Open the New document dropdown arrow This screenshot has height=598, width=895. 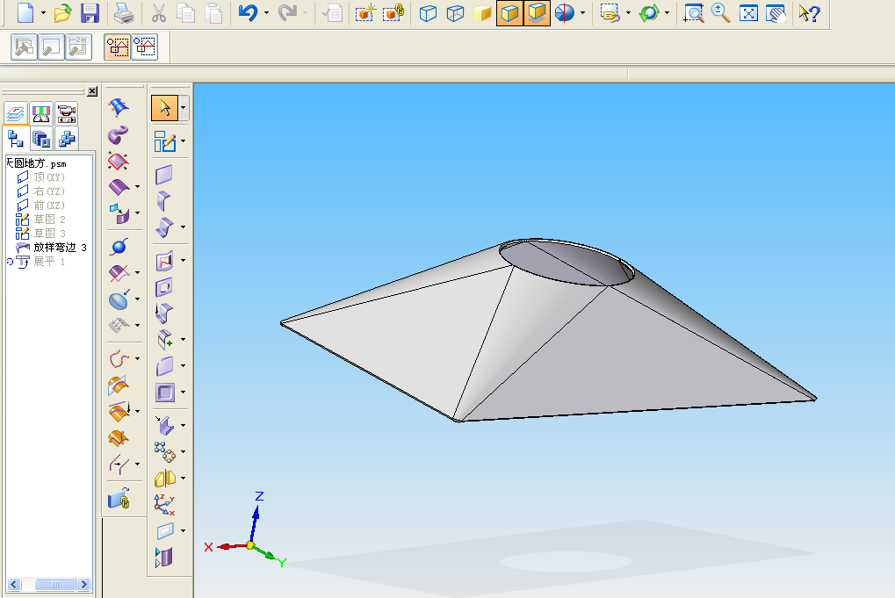click(x=43, y=12)
